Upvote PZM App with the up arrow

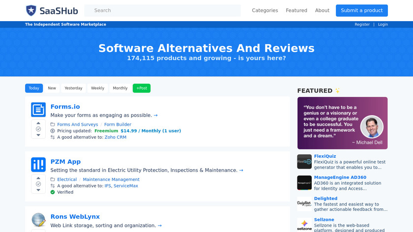[x=38, y=178]
